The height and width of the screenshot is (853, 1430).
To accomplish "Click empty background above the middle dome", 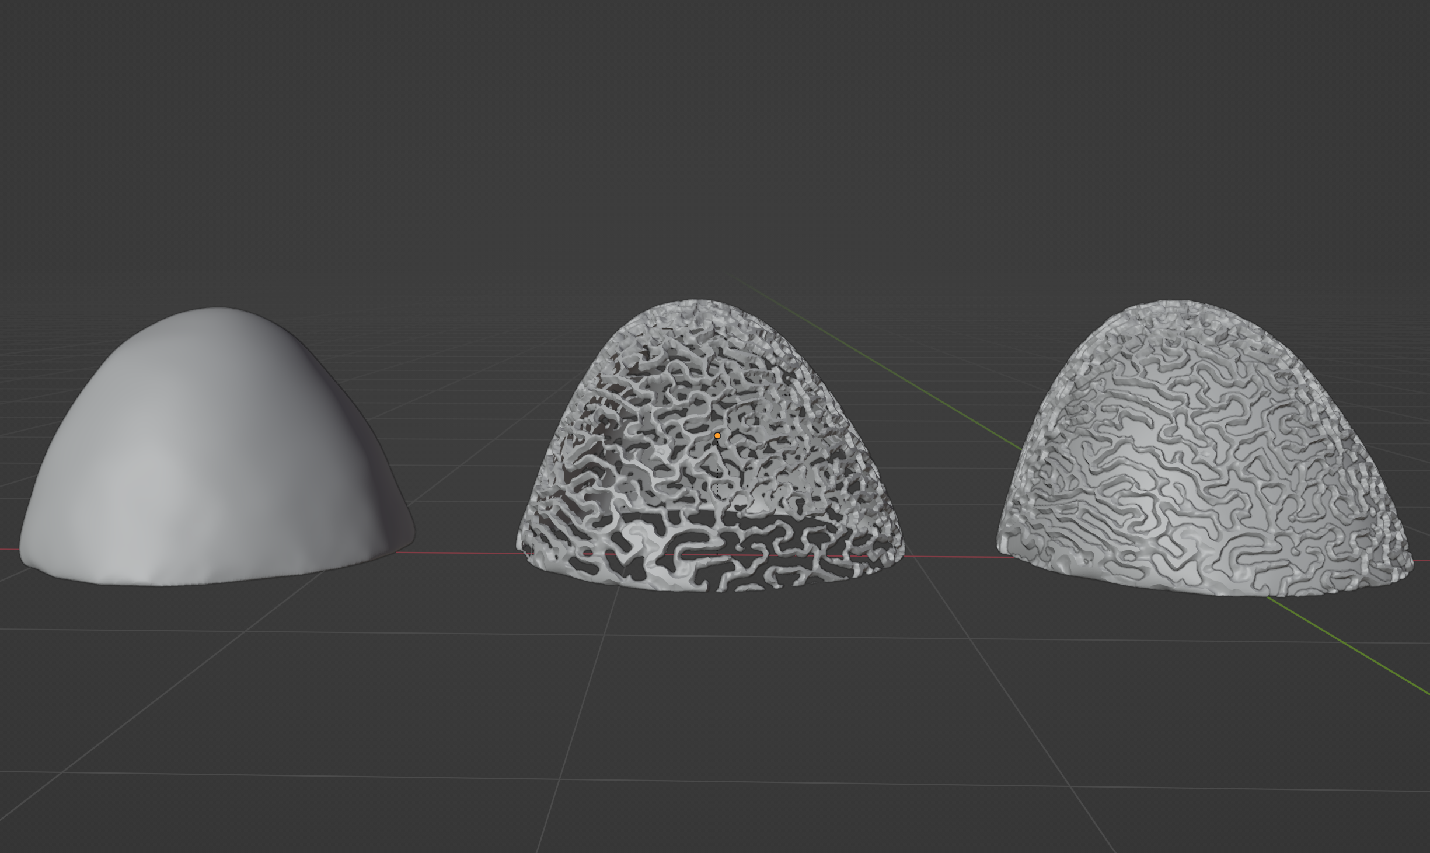I will 712,146.
